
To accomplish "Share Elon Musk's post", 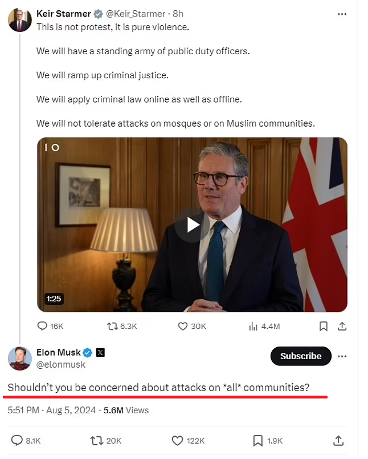I will [x=338, y=441].
